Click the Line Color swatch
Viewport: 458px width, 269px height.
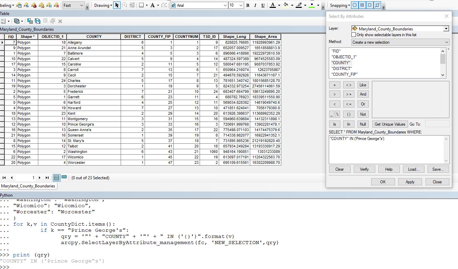[299, 5]
